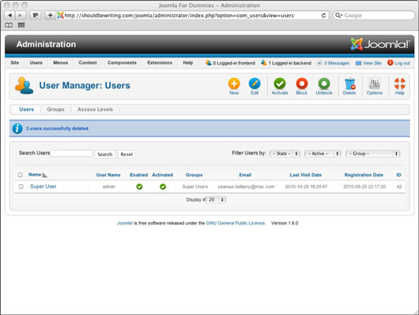
Task: Open the Group filter dropdown
Action: point(373,154)
